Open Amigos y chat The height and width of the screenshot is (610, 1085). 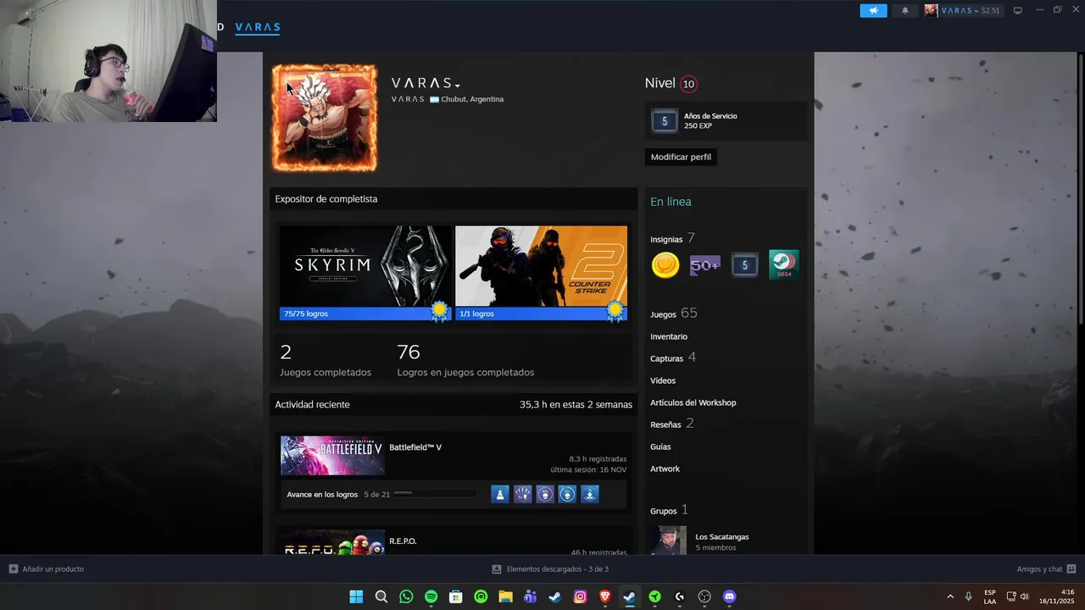coord(1046,569)
